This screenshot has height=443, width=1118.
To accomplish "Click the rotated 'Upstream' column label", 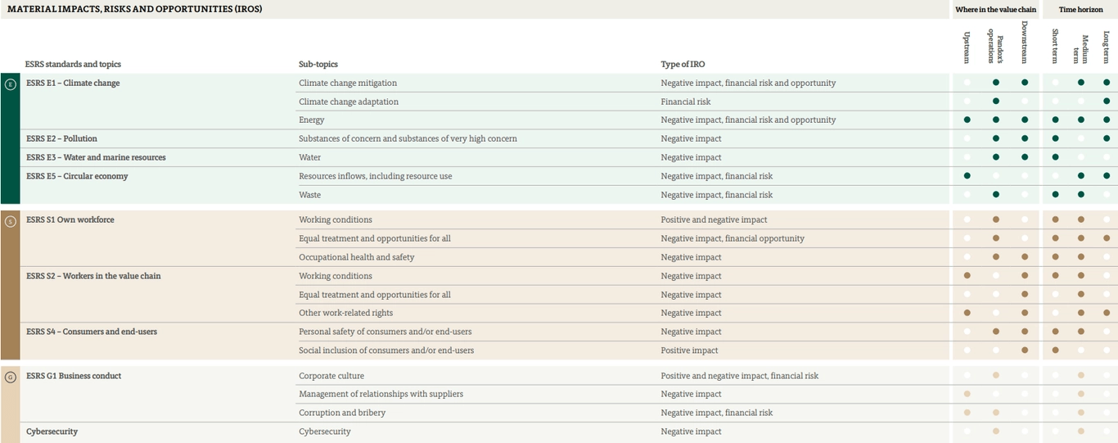I will 967,47.
